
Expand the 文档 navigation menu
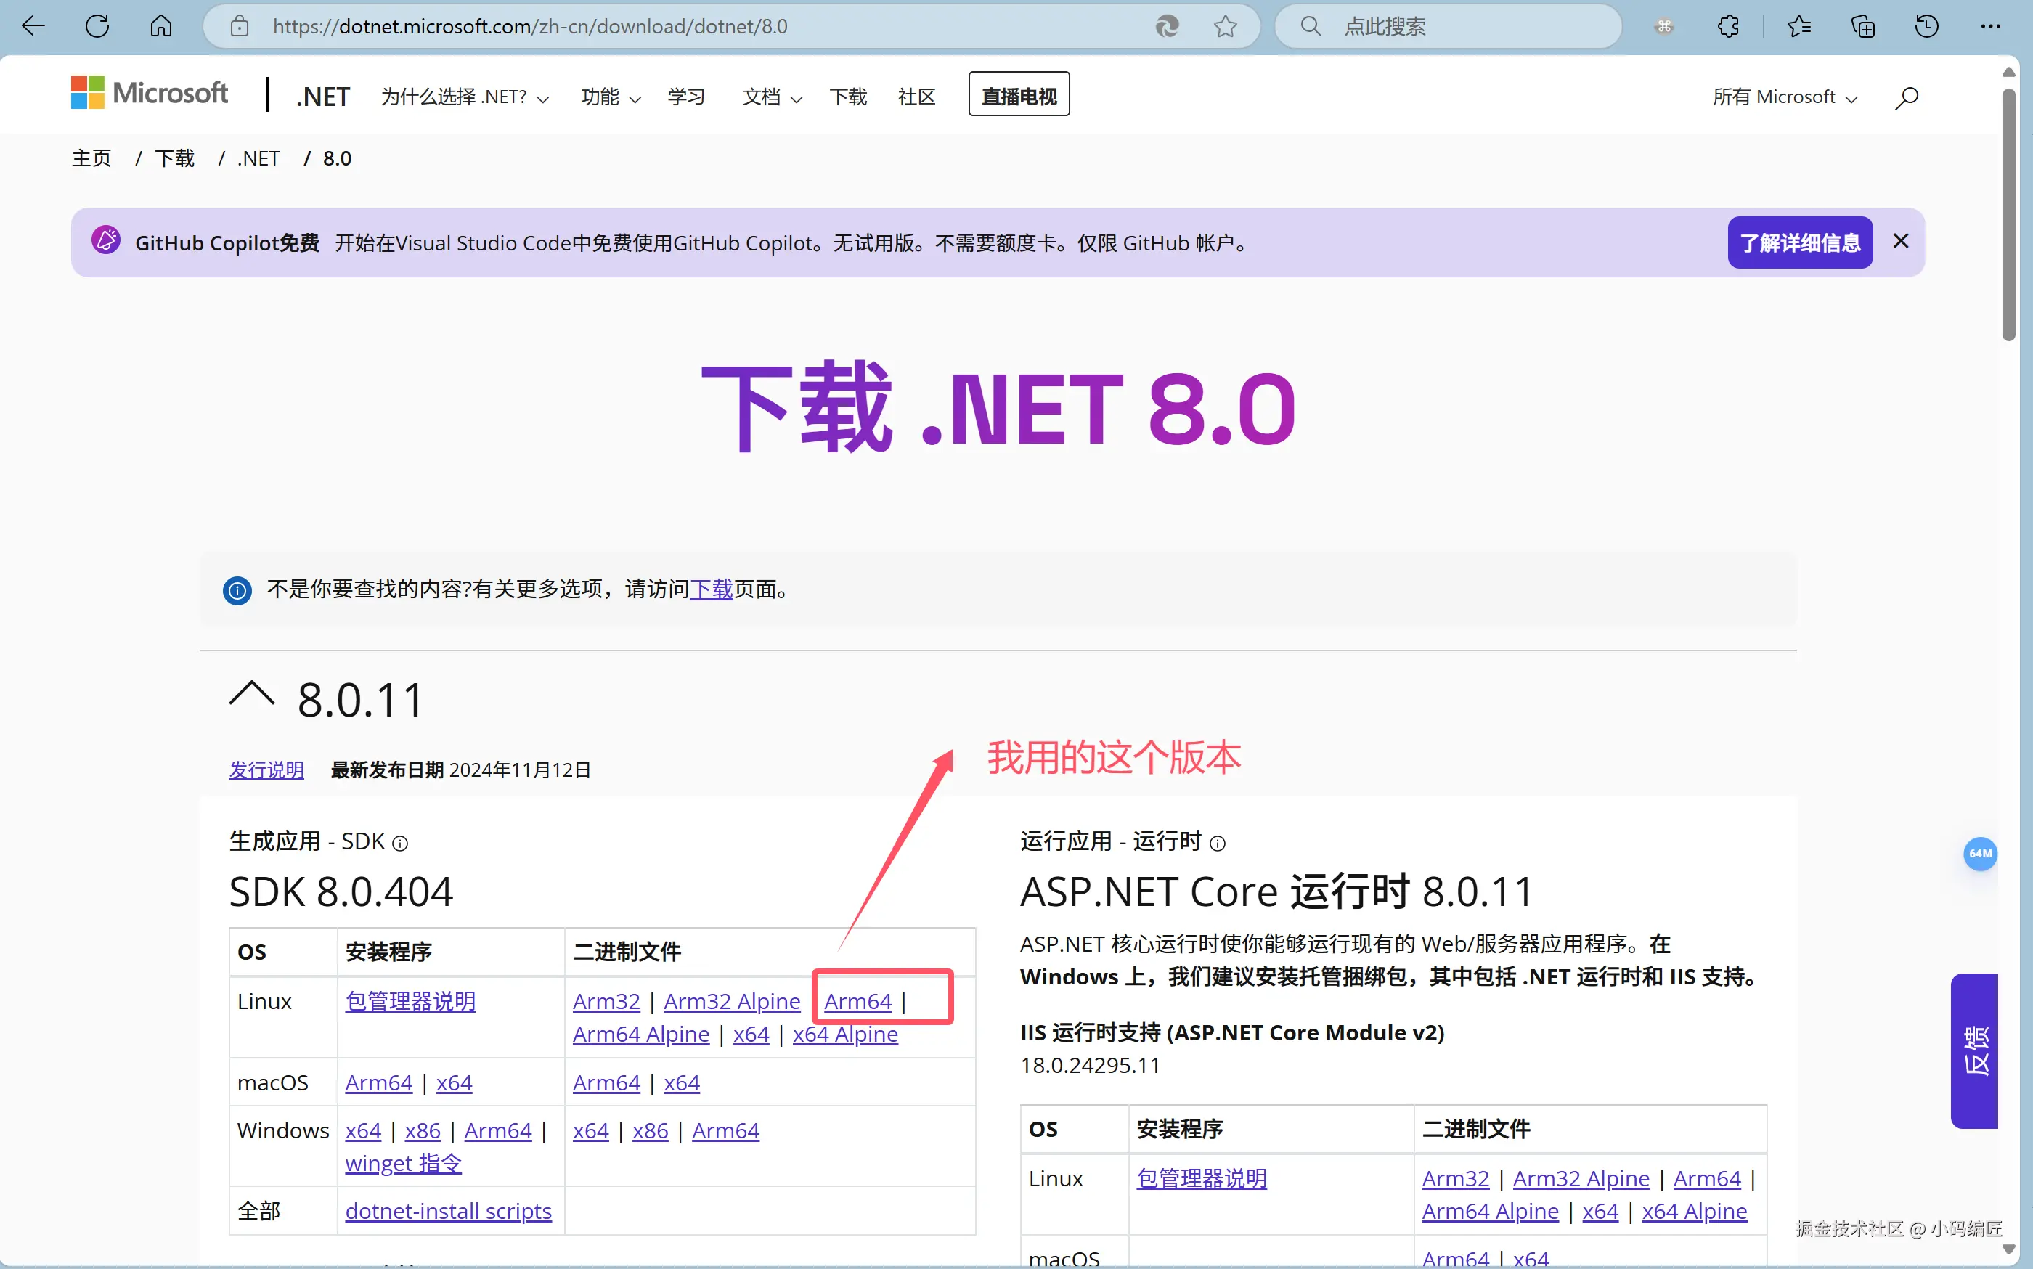[x=771, y=97]
